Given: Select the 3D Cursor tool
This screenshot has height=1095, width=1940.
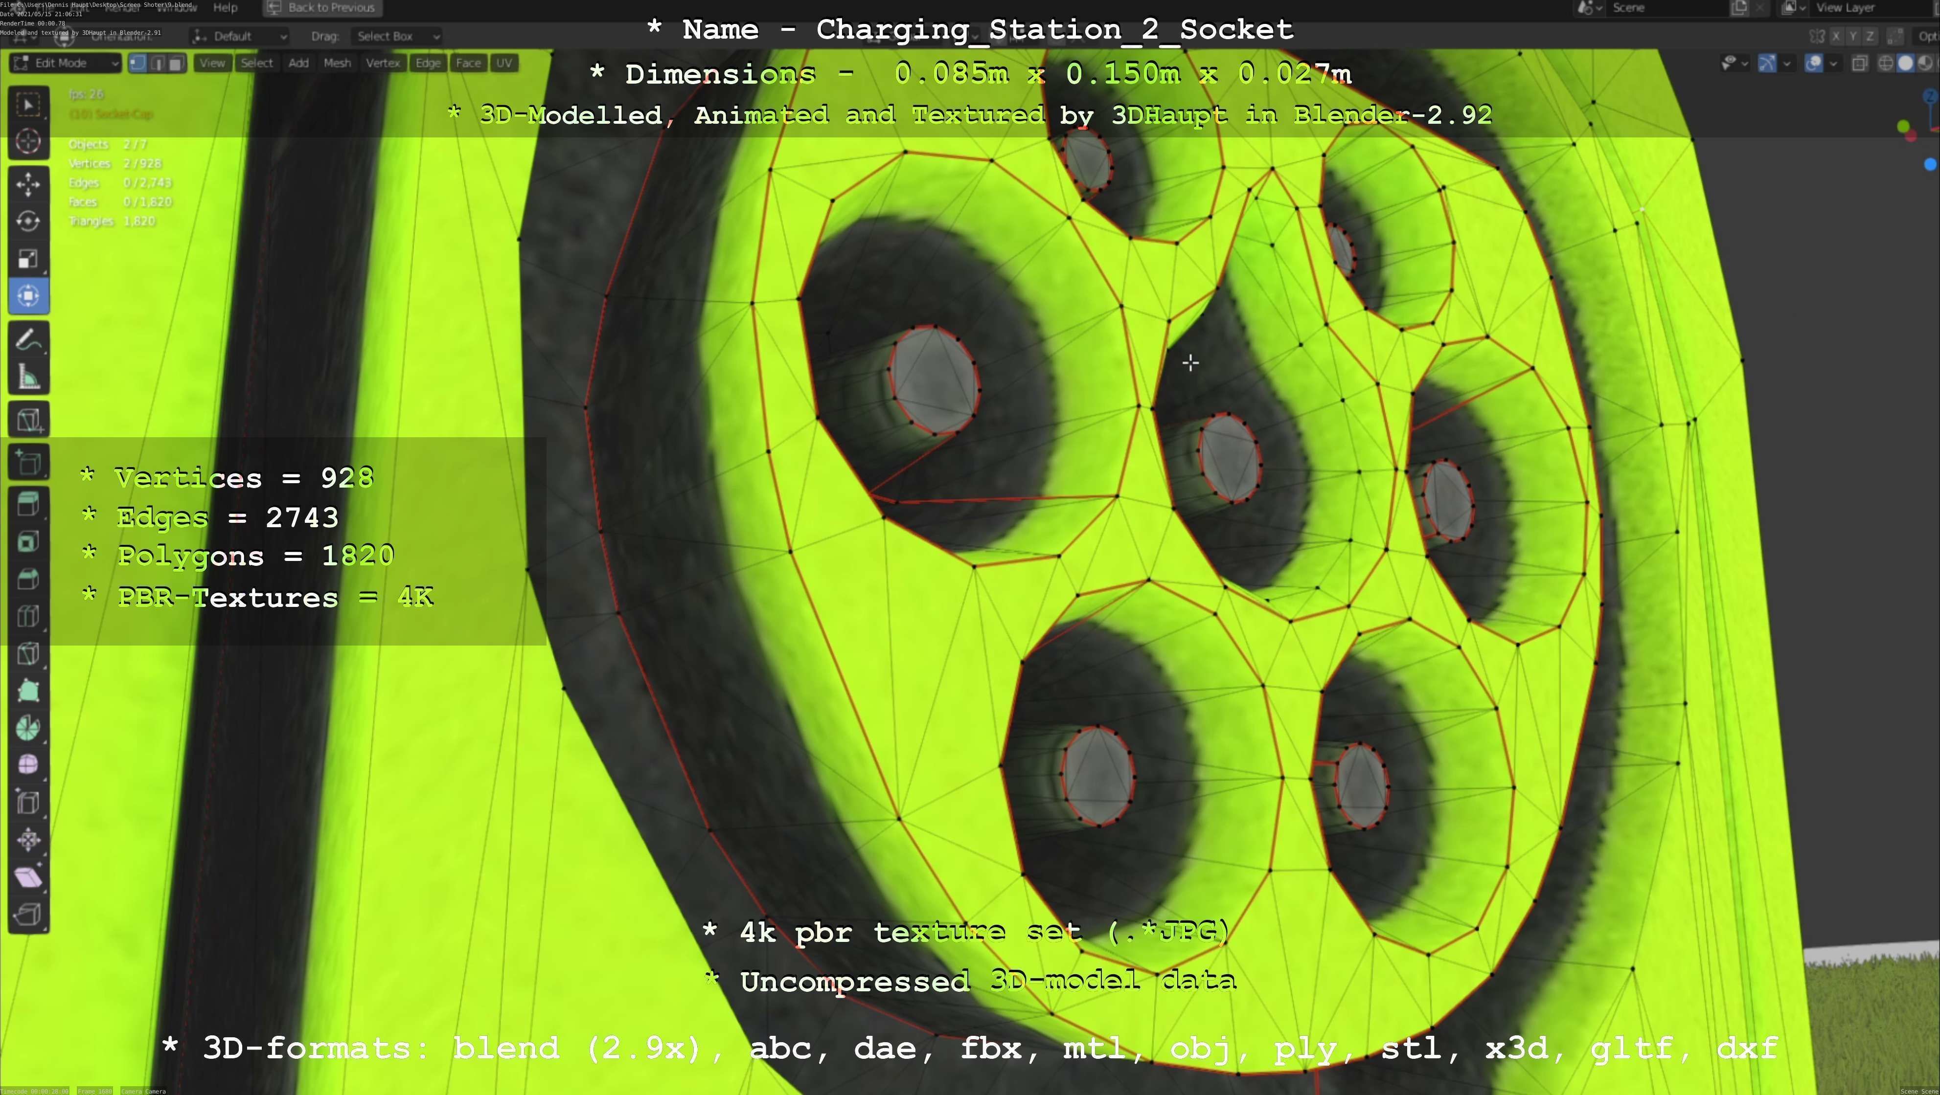Looking at the screenshot, I should pyautogui.click(x=28, y=141).
